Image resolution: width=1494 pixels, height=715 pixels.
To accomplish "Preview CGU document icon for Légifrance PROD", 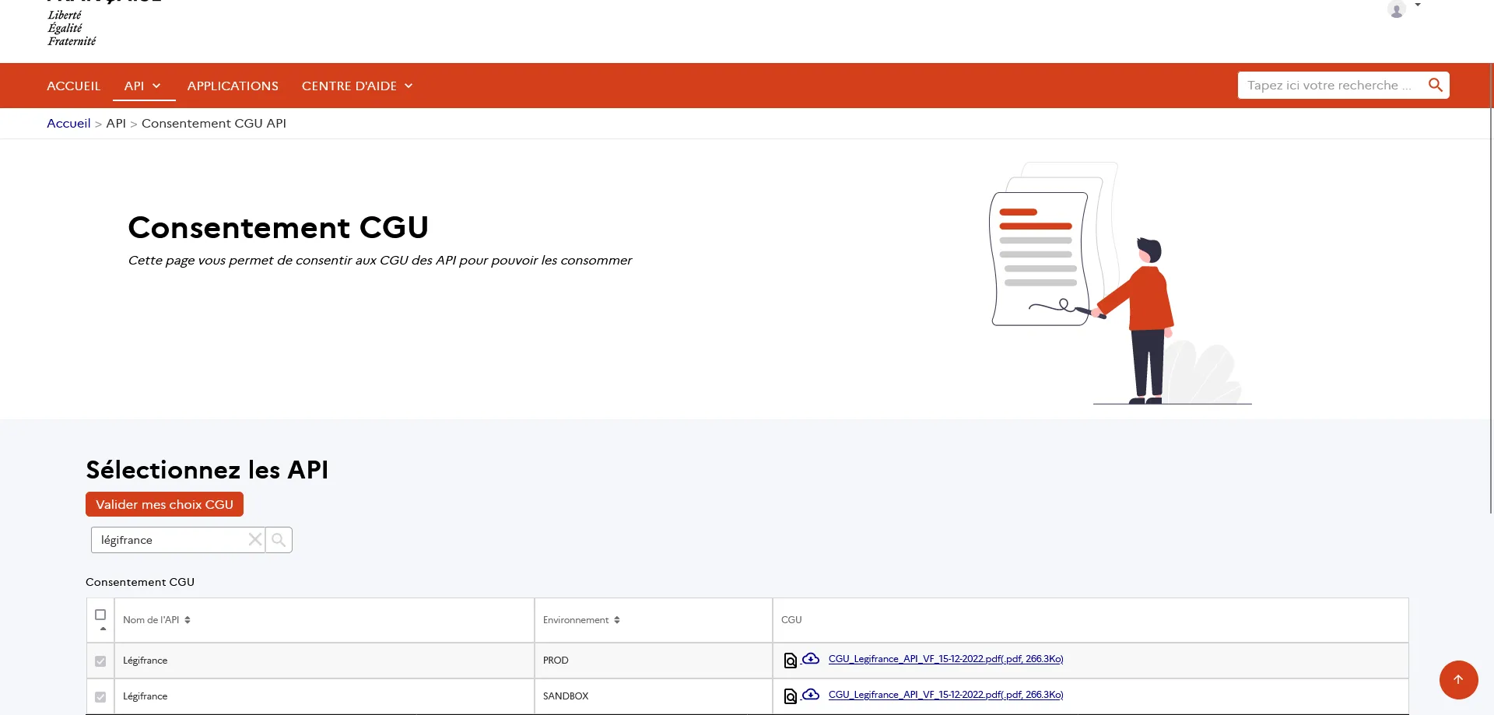I will [790, 661].
